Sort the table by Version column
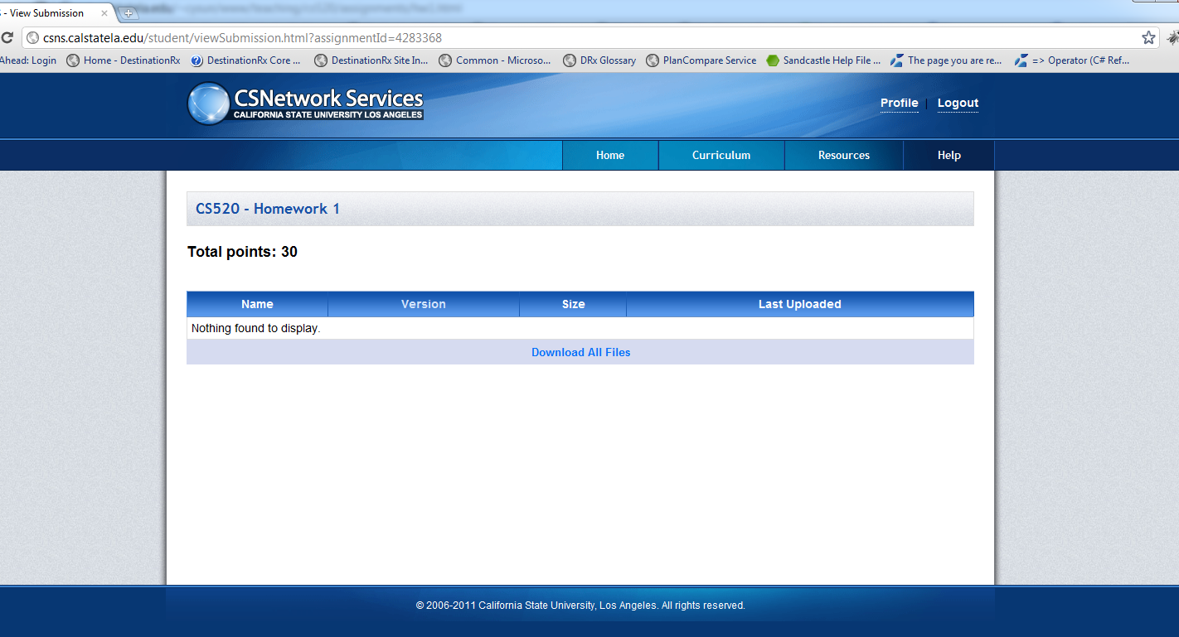Image resolution: width=1179 pixels, height=637 pixels. [x=423, y=304]
